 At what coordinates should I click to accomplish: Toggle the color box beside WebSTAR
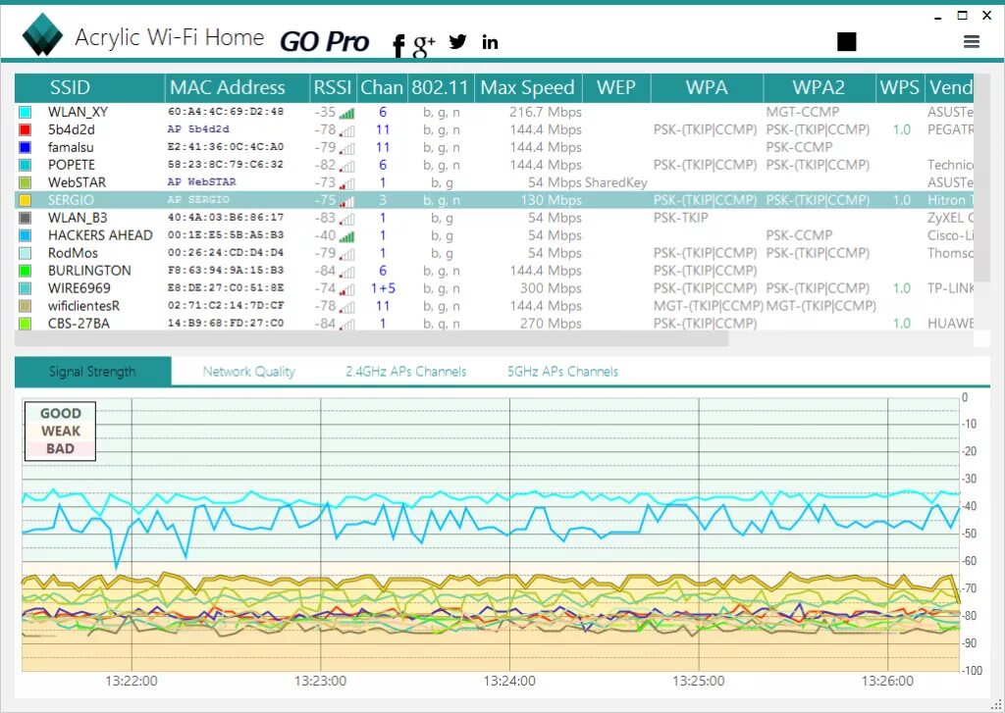click(25, 182)
